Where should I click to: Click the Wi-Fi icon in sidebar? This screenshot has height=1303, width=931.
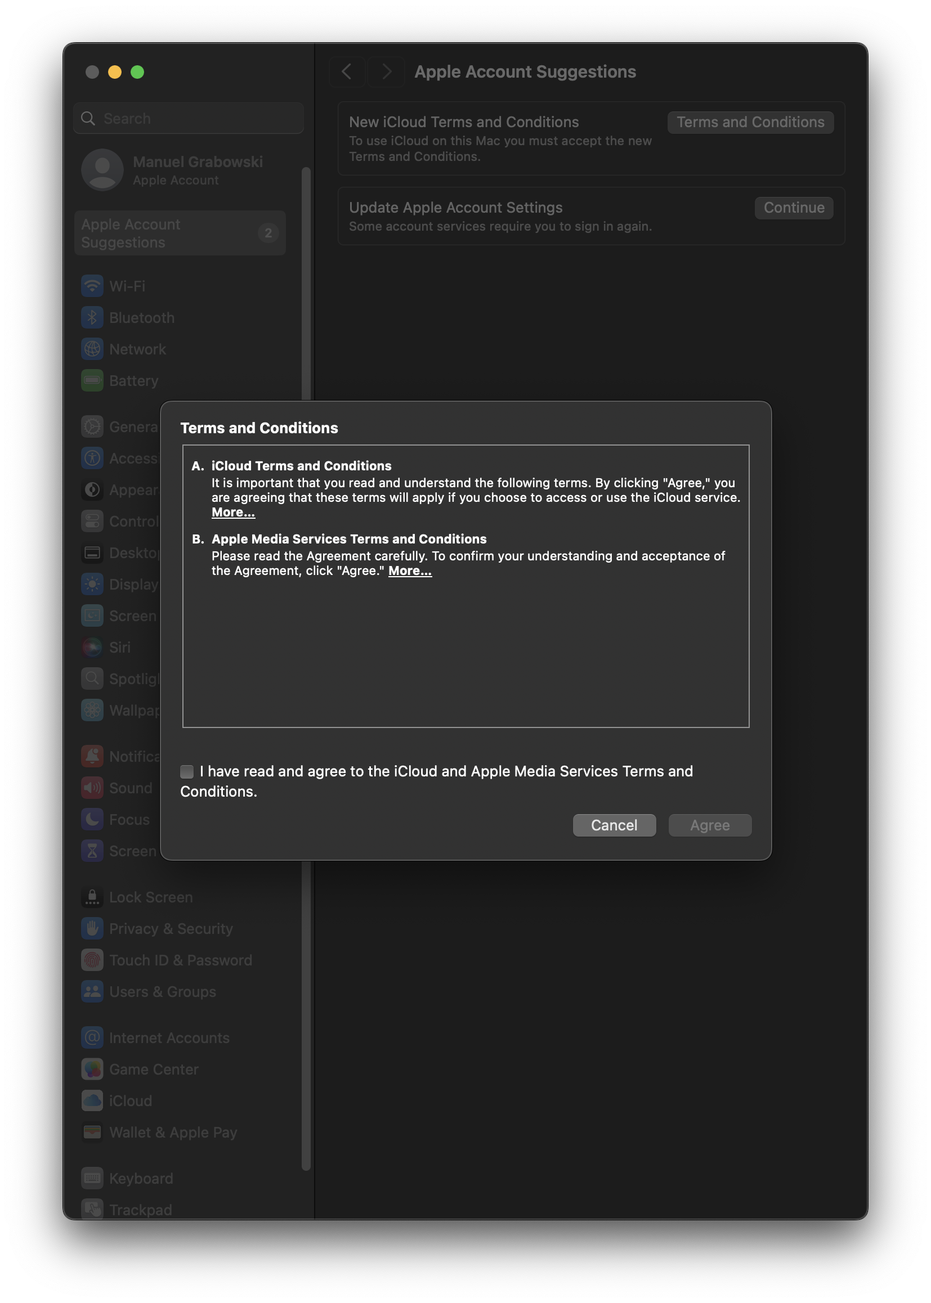(x=92, y=286)
